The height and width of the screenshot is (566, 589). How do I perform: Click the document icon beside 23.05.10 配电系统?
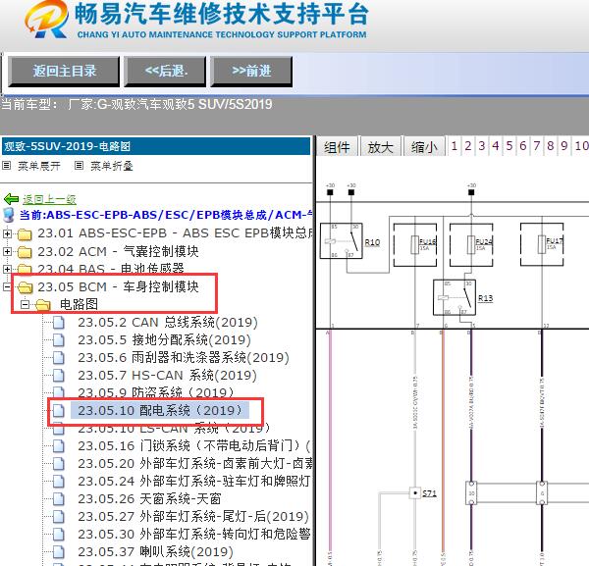(59, 410)
